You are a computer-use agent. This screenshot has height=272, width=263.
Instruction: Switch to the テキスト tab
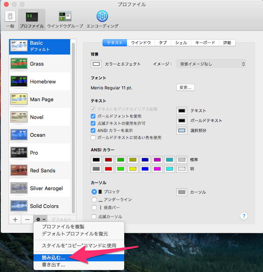pyautogui.click(x=115, y=43)
